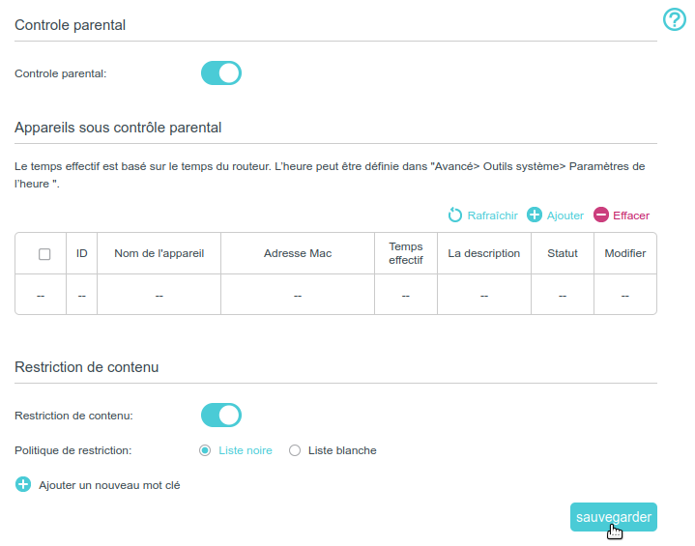Disable the Controle parental switch
695x546 pixels.
coord(220,73)
